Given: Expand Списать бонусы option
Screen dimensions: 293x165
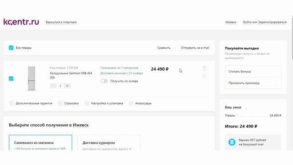Looking at the screenshot, I should pos(253,71).
